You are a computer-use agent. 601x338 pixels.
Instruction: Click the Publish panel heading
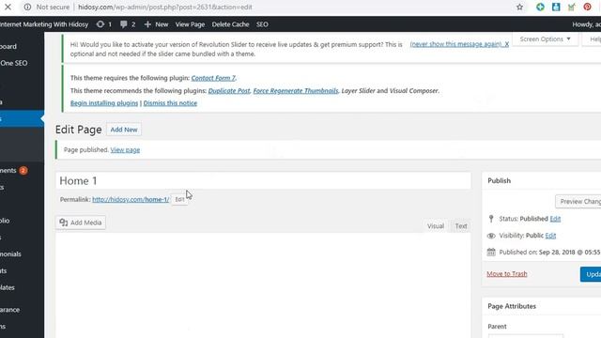point(499,180)
